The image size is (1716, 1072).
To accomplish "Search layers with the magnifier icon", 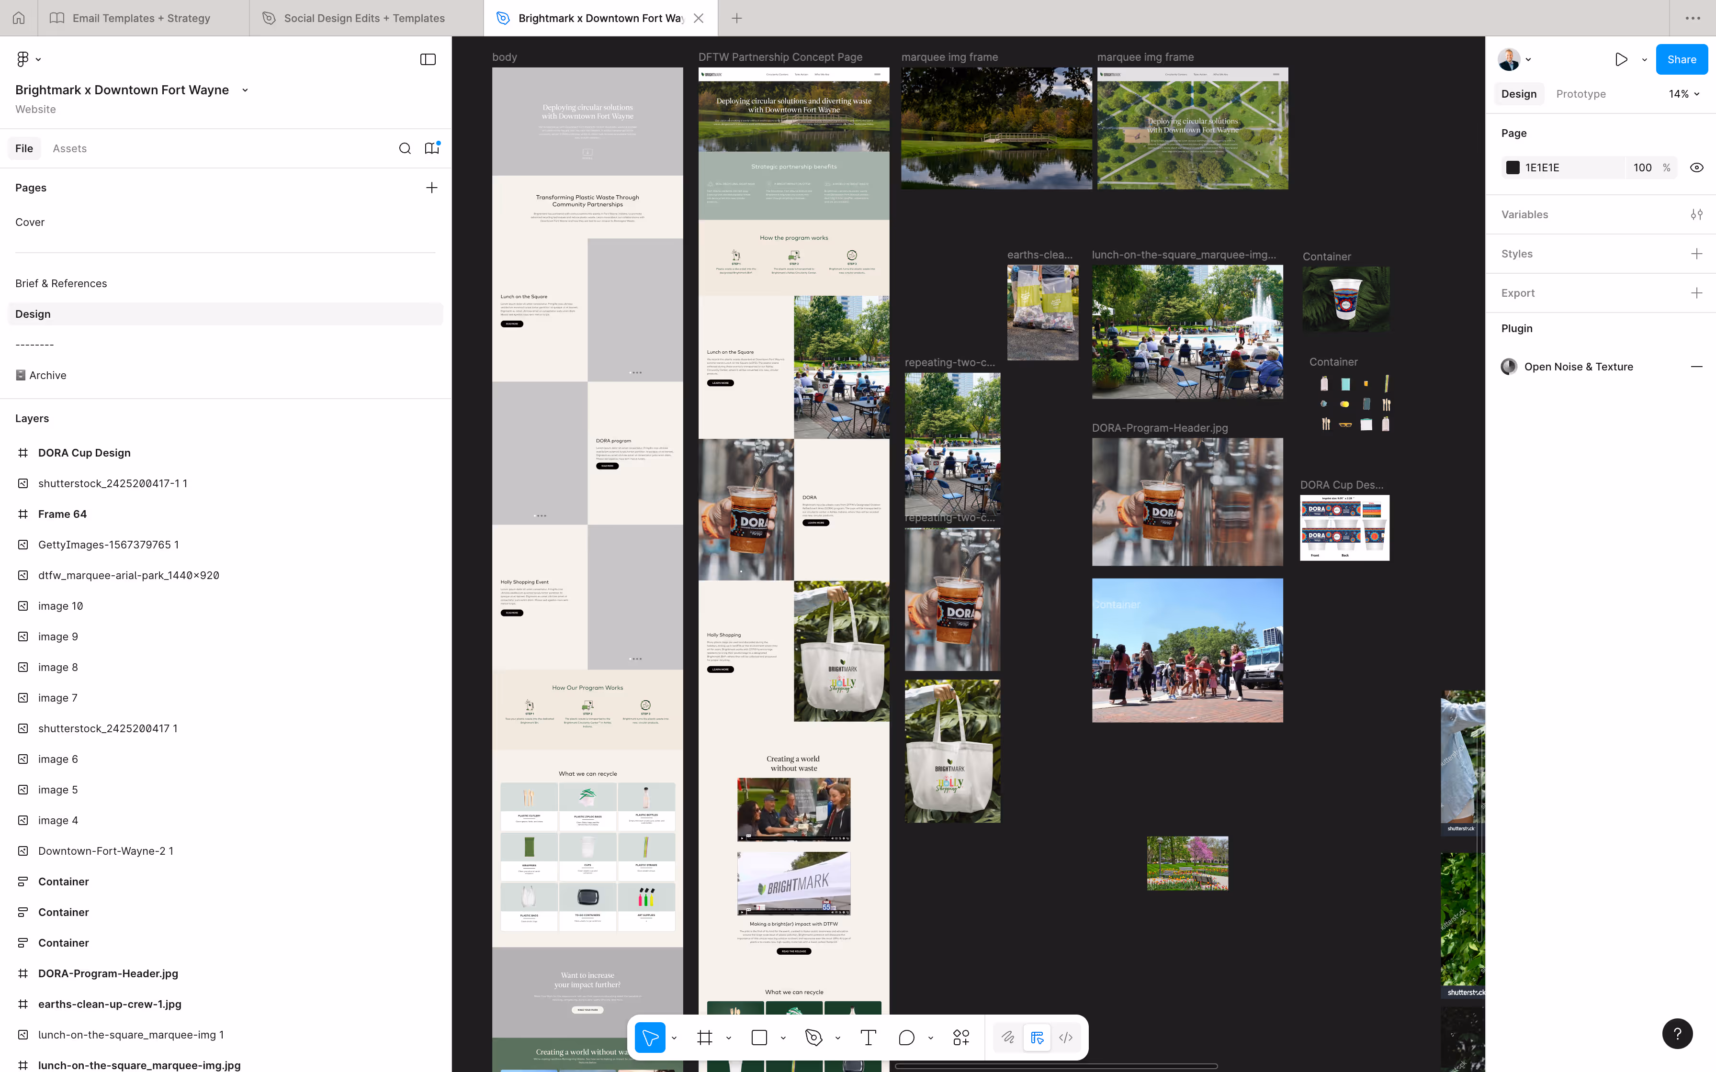I will click(x=405, y=148).
